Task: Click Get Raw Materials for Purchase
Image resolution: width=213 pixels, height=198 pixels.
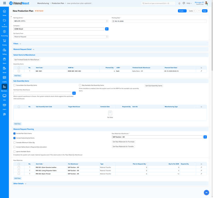Action: click(123, 142)
